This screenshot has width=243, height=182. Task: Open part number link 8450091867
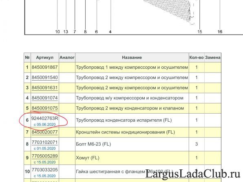(44, 67)
